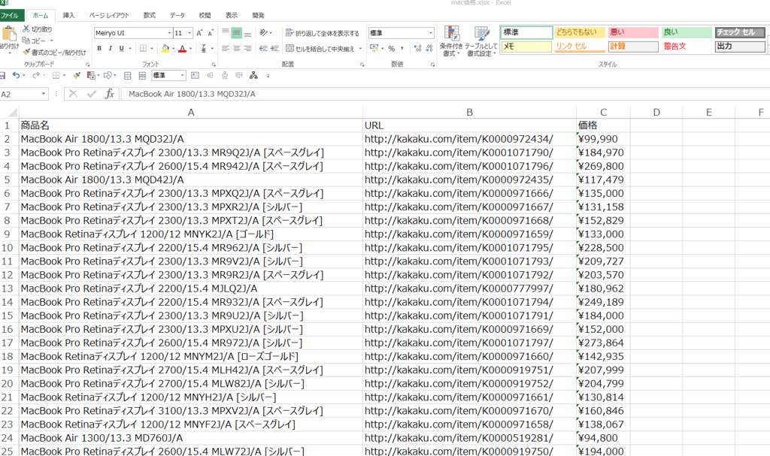
Task: Switch to the 開発 tab
Action: (259, 15)
